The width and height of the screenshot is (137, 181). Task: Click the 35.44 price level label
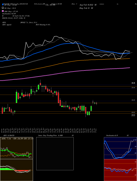click(133, 88)
